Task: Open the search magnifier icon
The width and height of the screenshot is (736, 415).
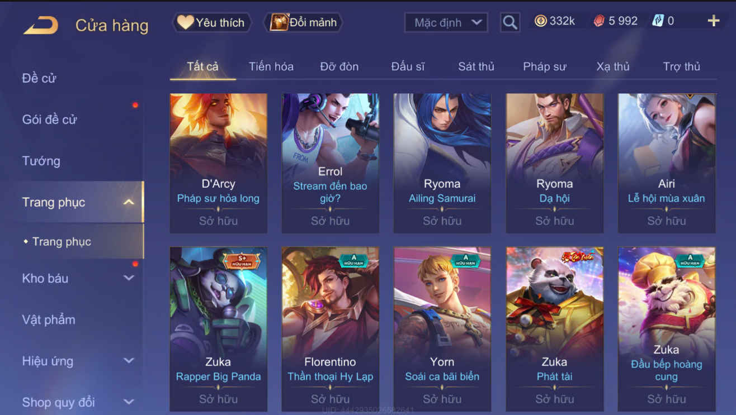Action: [x=509, y=22]
